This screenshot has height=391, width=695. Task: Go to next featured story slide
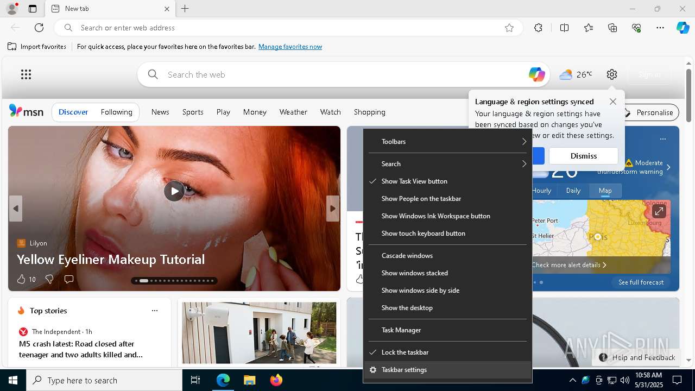point(333,209)
